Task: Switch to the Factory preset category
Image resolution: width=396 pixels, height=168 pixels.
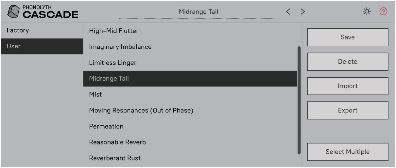Action: click(x=18, y=30)
